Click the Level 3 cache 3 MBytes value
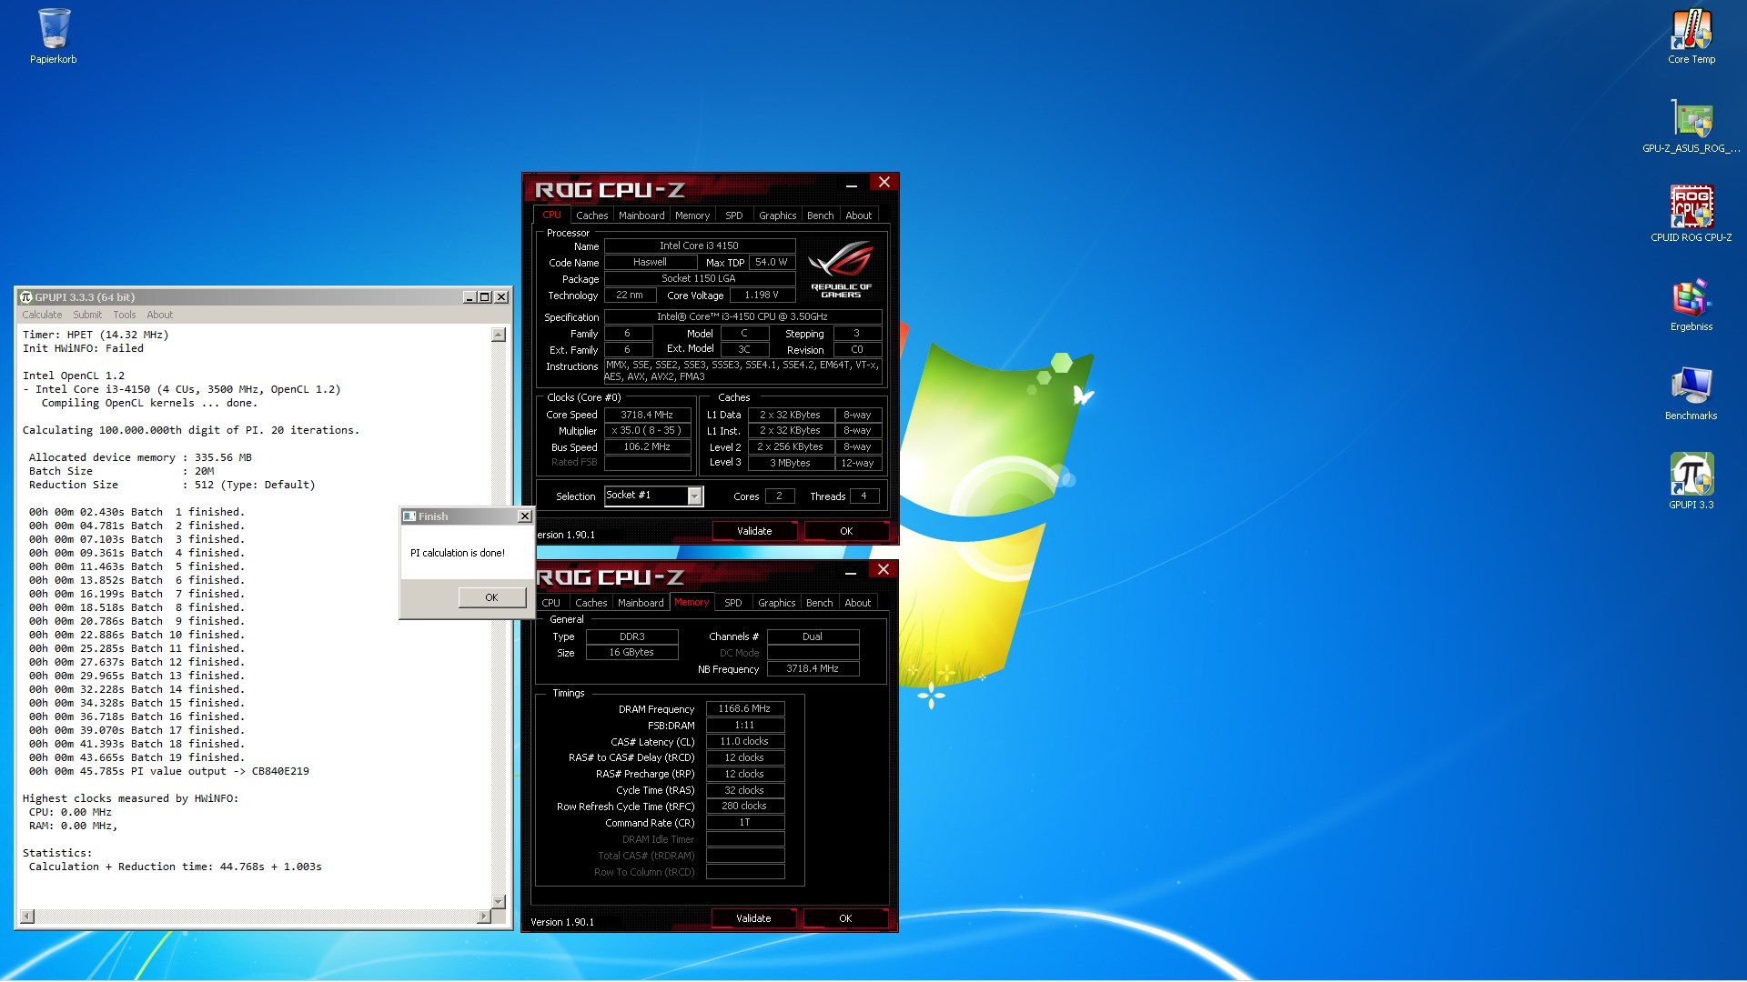Viewport: 1747px width, 982px height. pyautogui.click(x=790, y=464)
